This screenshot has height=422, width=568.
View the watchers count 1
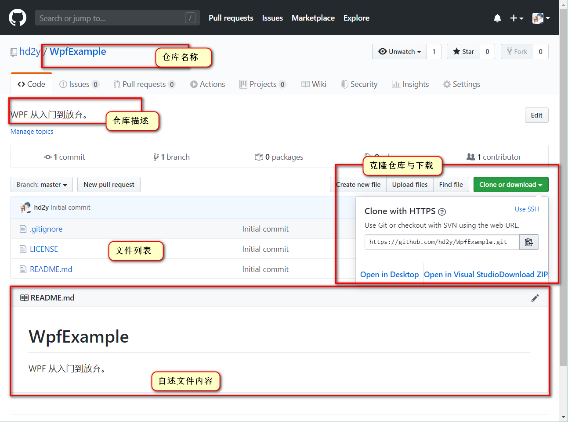pyautogui.click(x=434, y=52)
